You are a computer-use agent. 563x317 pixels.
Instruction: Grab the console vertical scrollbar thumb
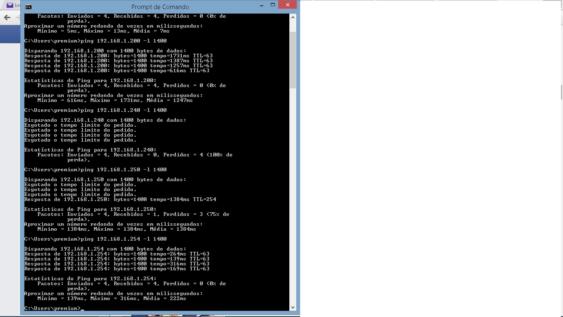(x=293, y=60)
